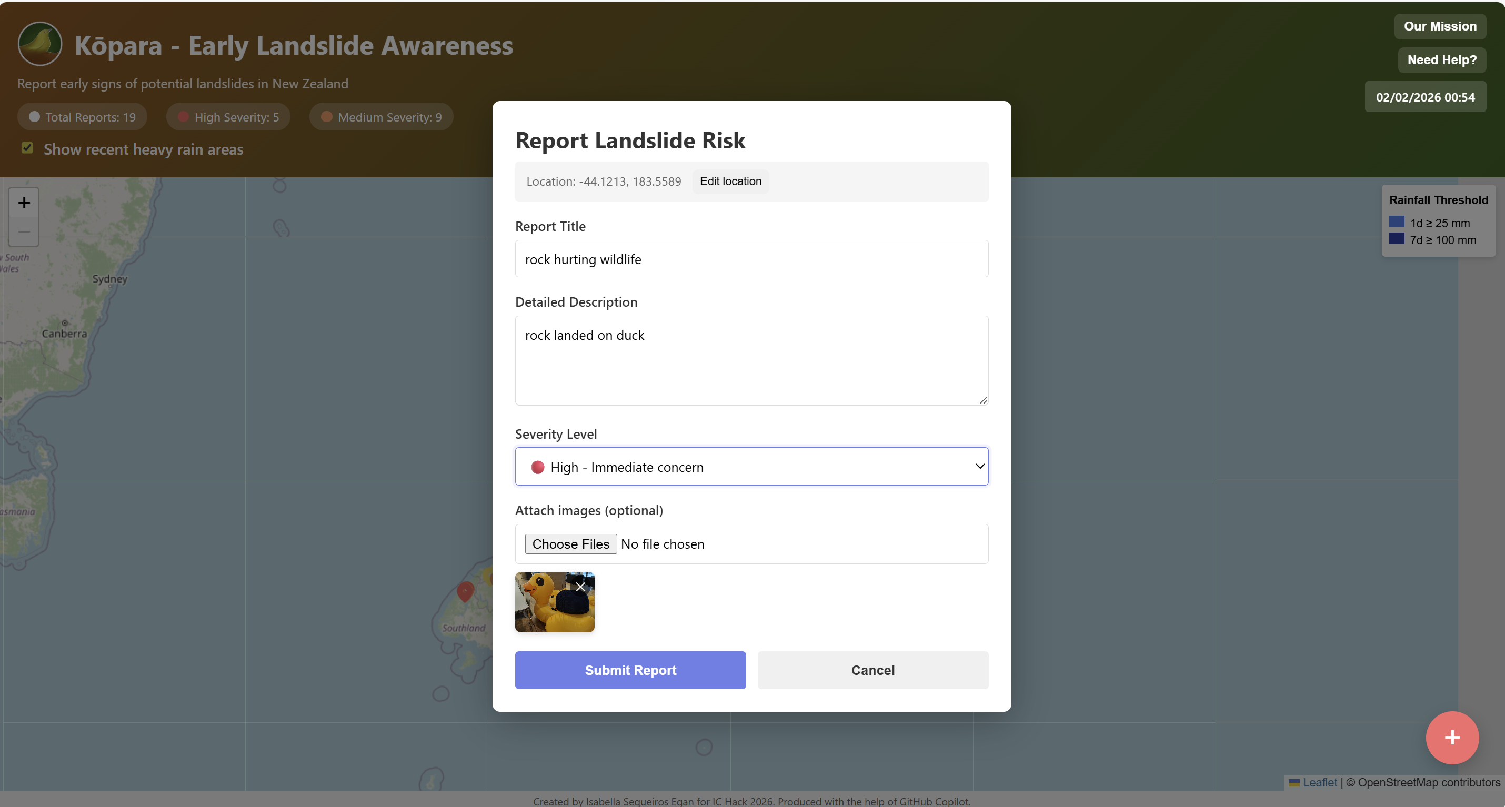Click the 7d ≥ 100 mm legend swatch

tap(1396, 239)
